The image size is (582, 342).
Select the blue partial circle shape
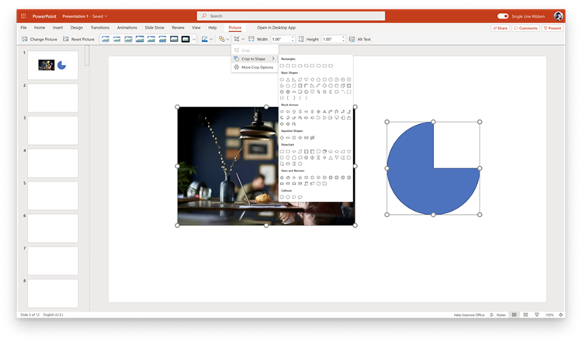coord(433,168)
